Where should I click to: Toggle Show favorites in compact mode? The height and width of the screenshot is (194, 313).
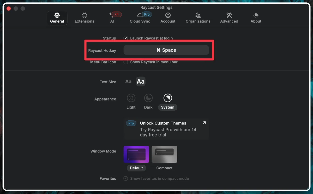[x=126, y=178]
